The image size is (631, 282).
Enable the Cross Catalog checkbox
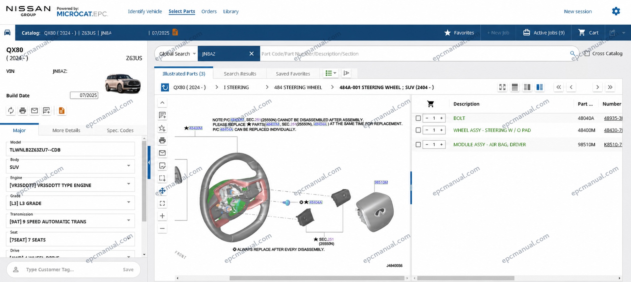587,53
